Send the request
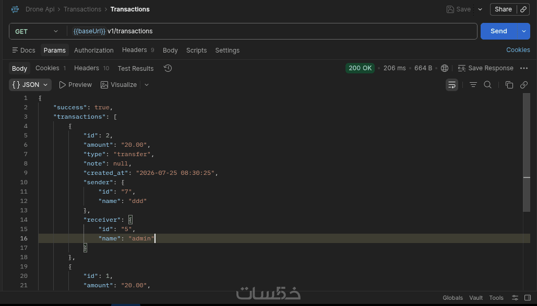Viewport: 537px width, 306px height. 499,31
